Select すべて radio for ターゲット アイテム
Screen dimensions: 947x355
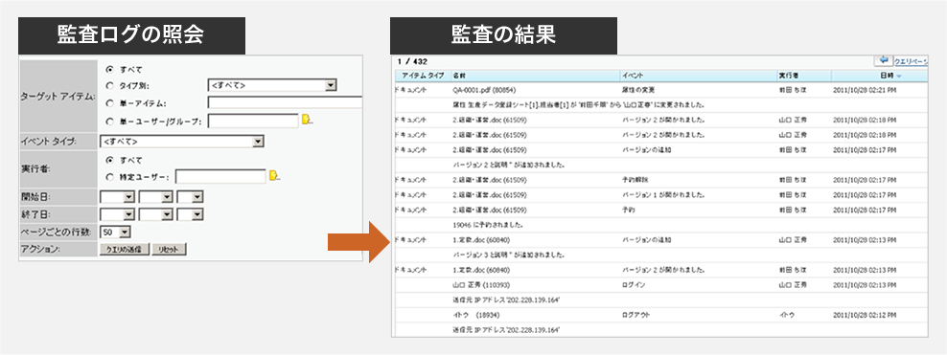[110, 69]
